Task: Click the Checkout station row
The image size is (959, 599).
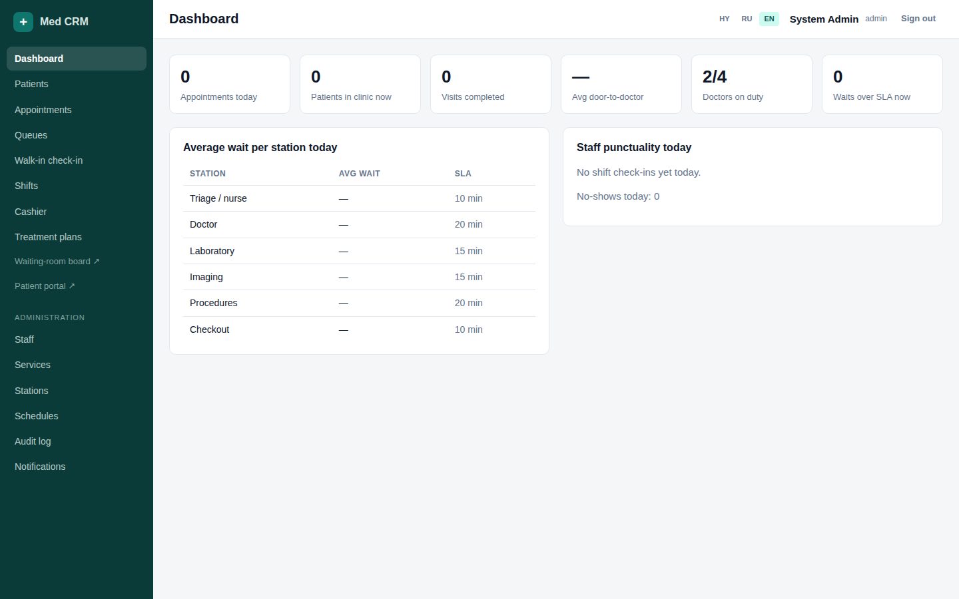Action: 359,329
